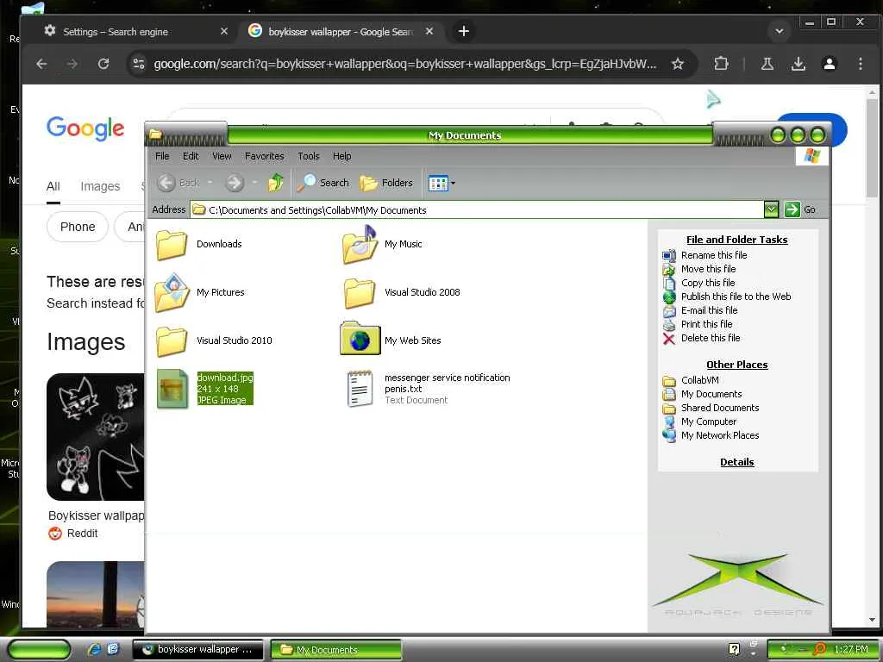The width and height of the screenshot is (883, 662).
Task: Open Shared Documents in Other Places
Action: [720, 408]
